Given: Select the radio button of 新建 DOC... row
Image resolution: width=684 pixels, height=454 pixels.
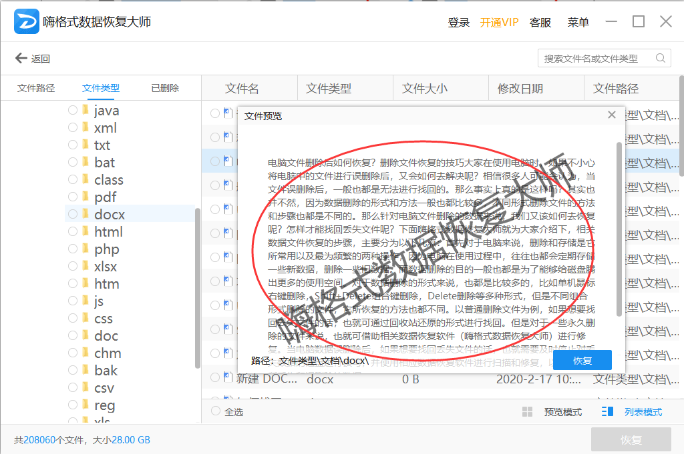Looking at the screenshot, I should 215,377.
